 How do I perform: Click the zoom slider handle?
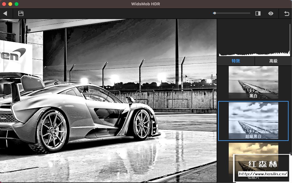[215, 13]
